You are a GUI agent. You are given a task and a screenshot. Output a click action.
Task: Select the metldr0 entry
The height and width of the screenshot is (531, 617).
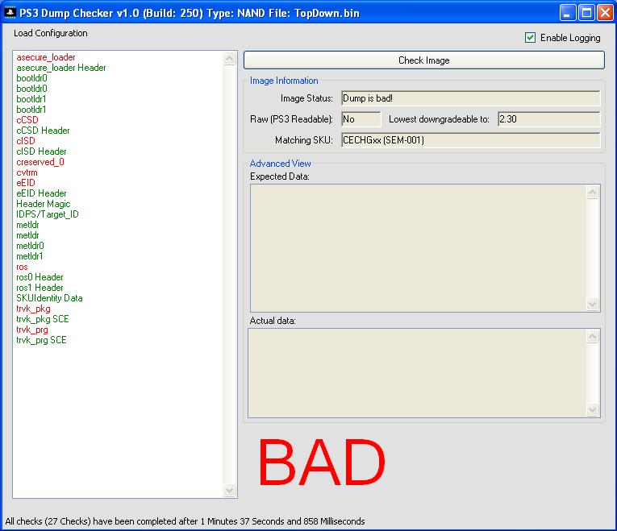coord(30,246)
